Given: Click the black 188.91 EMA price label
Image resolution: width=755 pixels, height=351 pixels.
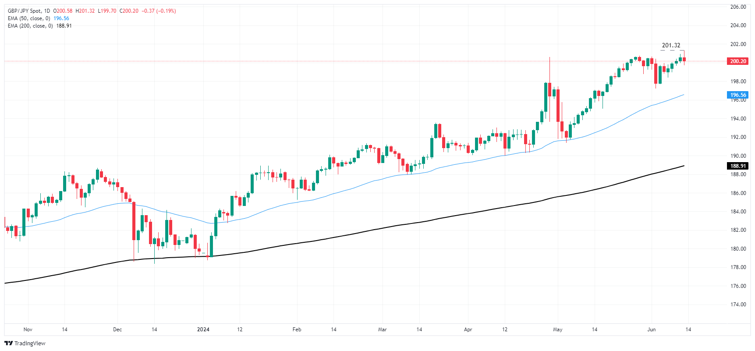Looking at the screenshot, I should (x=738, y=166).
